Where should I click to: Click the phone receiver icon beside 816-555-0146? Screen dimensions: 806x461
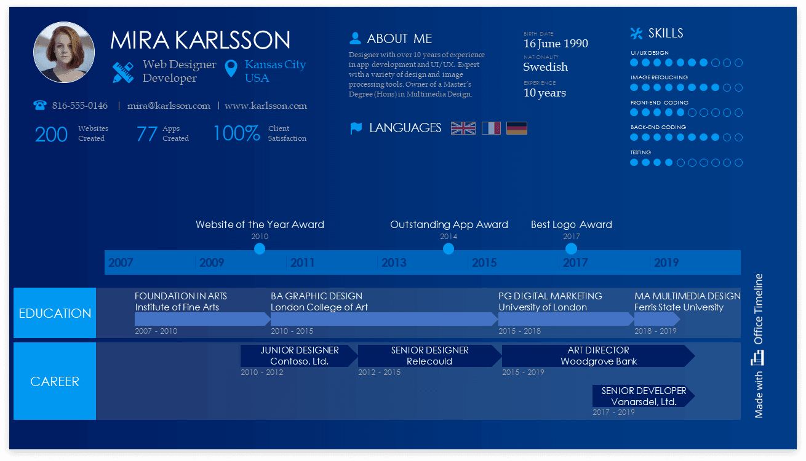click(x=39, y=104)
